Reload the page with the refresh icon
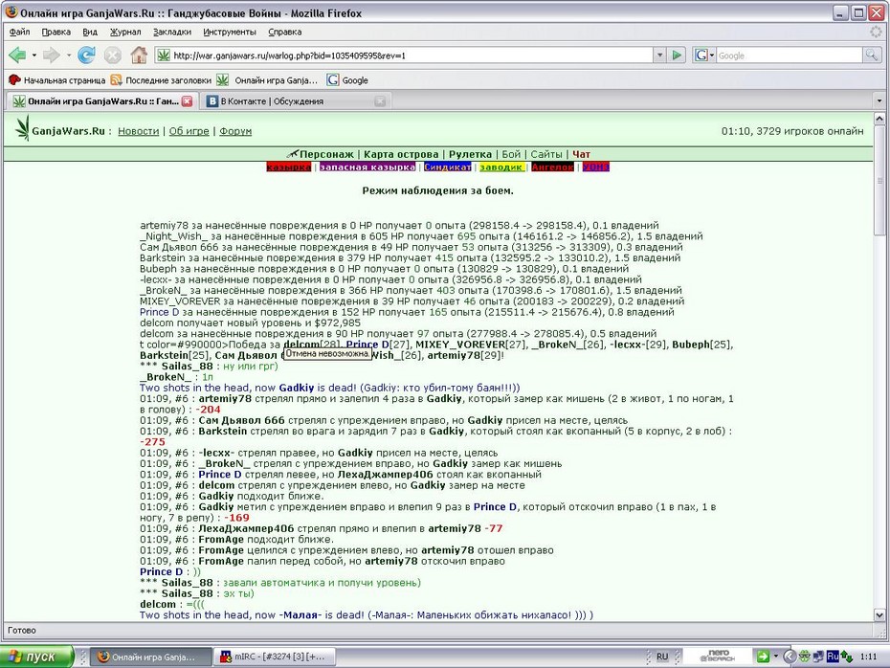This screenshot has width=890, height=668. click(86, 56)
